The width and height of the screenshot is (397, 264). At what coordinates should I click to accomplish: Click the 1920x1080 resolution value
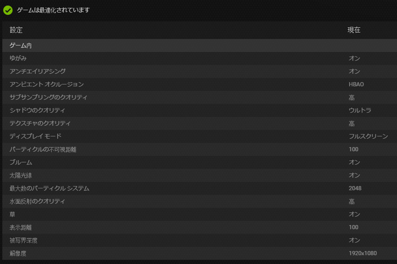[363, 253]
